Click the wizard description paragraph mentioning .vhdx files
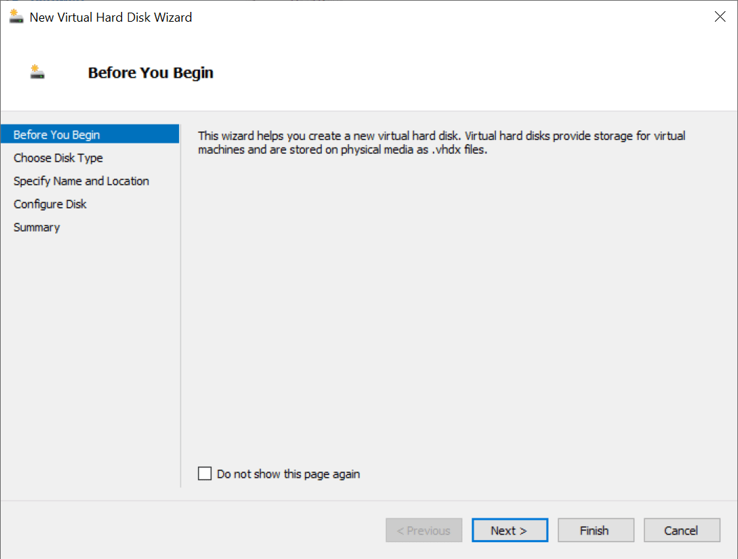Viewport: 738px width, 559px height. coord(441,143)
